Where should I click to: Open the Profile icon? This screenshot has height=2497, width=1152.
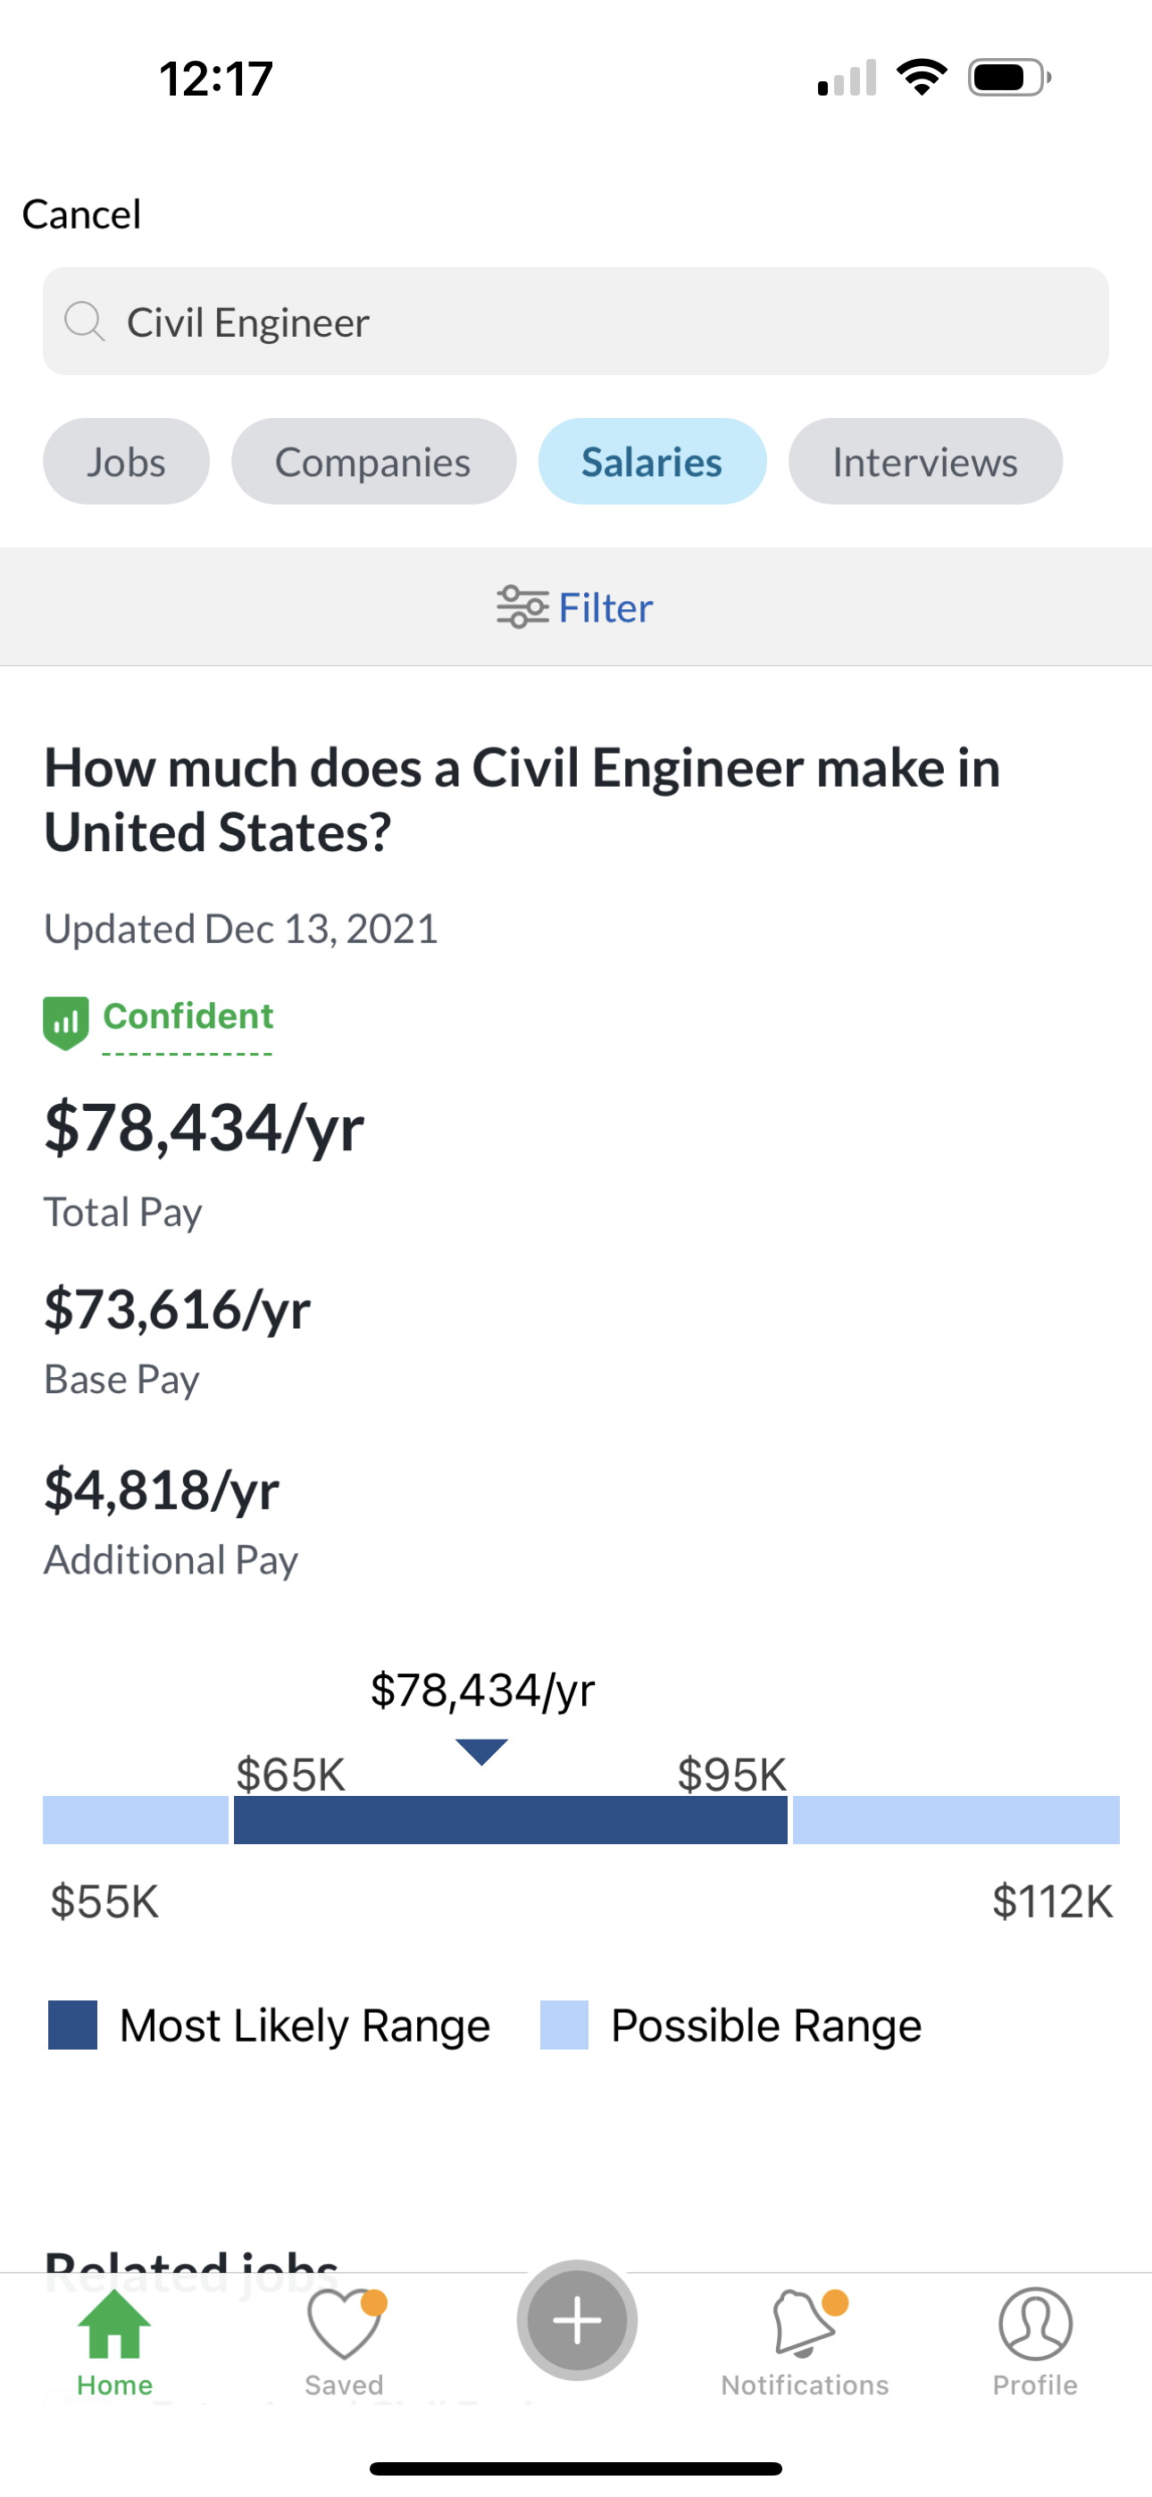point(1035,2324)
